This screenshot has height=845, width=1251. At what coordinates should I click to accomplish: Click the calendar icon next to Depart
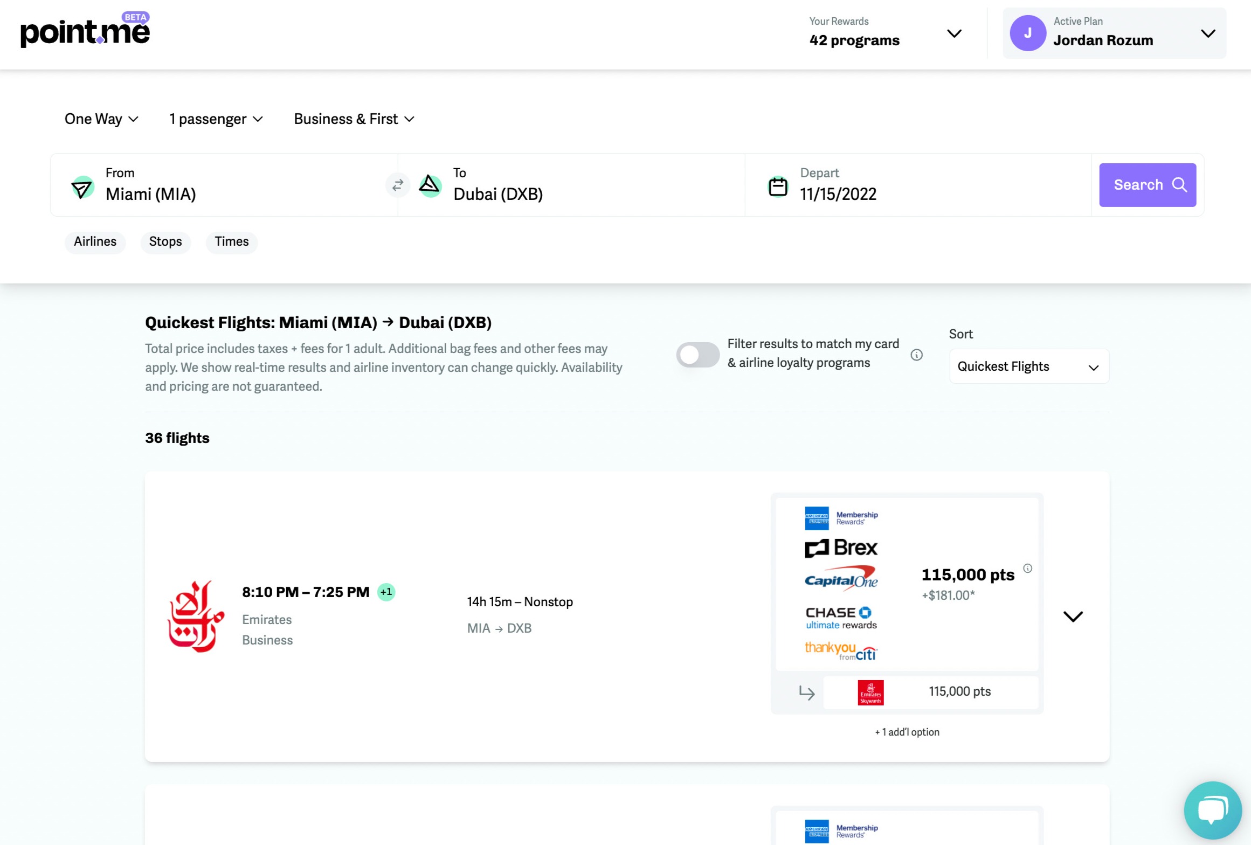tap(777, 186)
